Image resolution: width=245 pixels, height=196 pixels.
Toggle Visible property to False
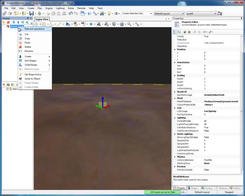[206, 36]
